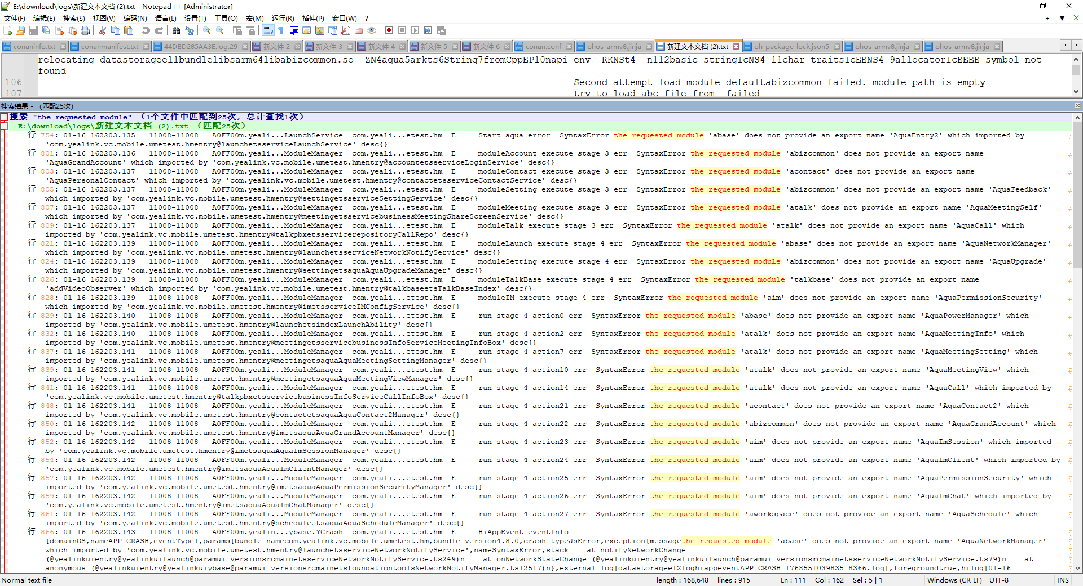Click the Cut scissors icon

click(x=103, y=30)
